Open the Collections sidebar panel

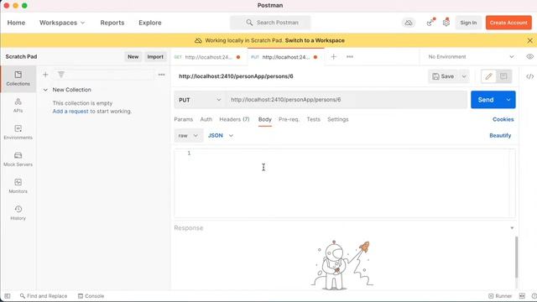click(x=18, y=78)
